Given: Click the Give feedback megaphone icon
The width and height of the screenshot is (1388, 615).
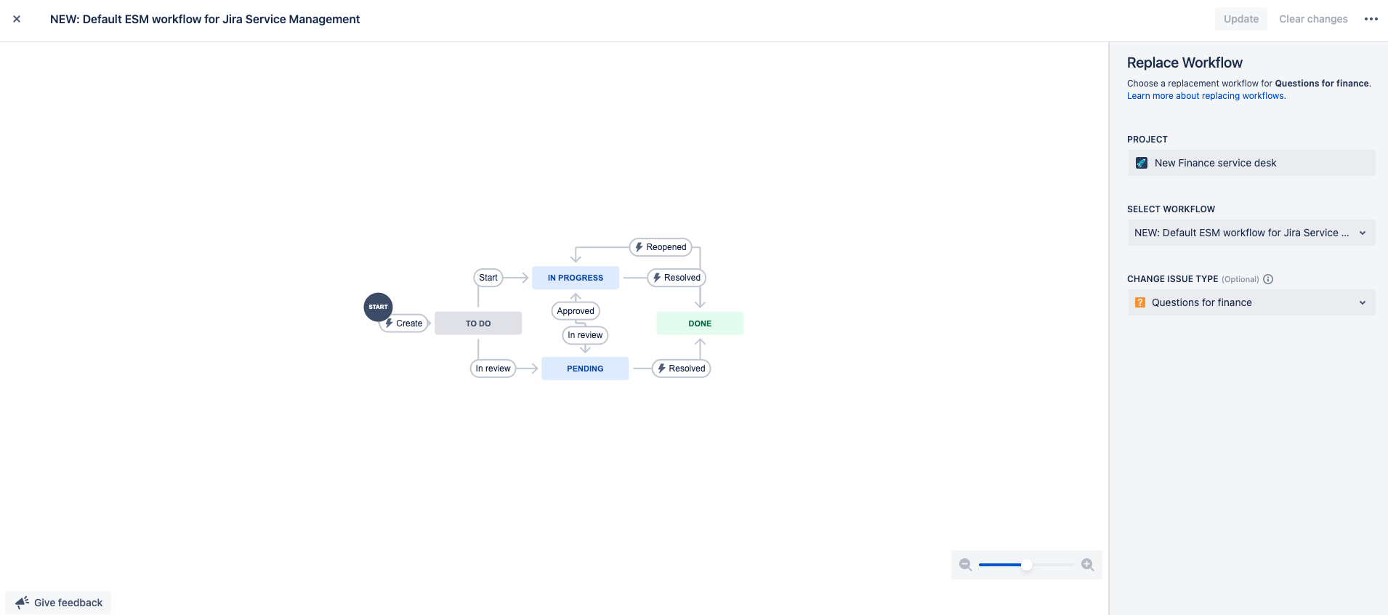Looking at the screenshot, I should click(x=23, y=602).
